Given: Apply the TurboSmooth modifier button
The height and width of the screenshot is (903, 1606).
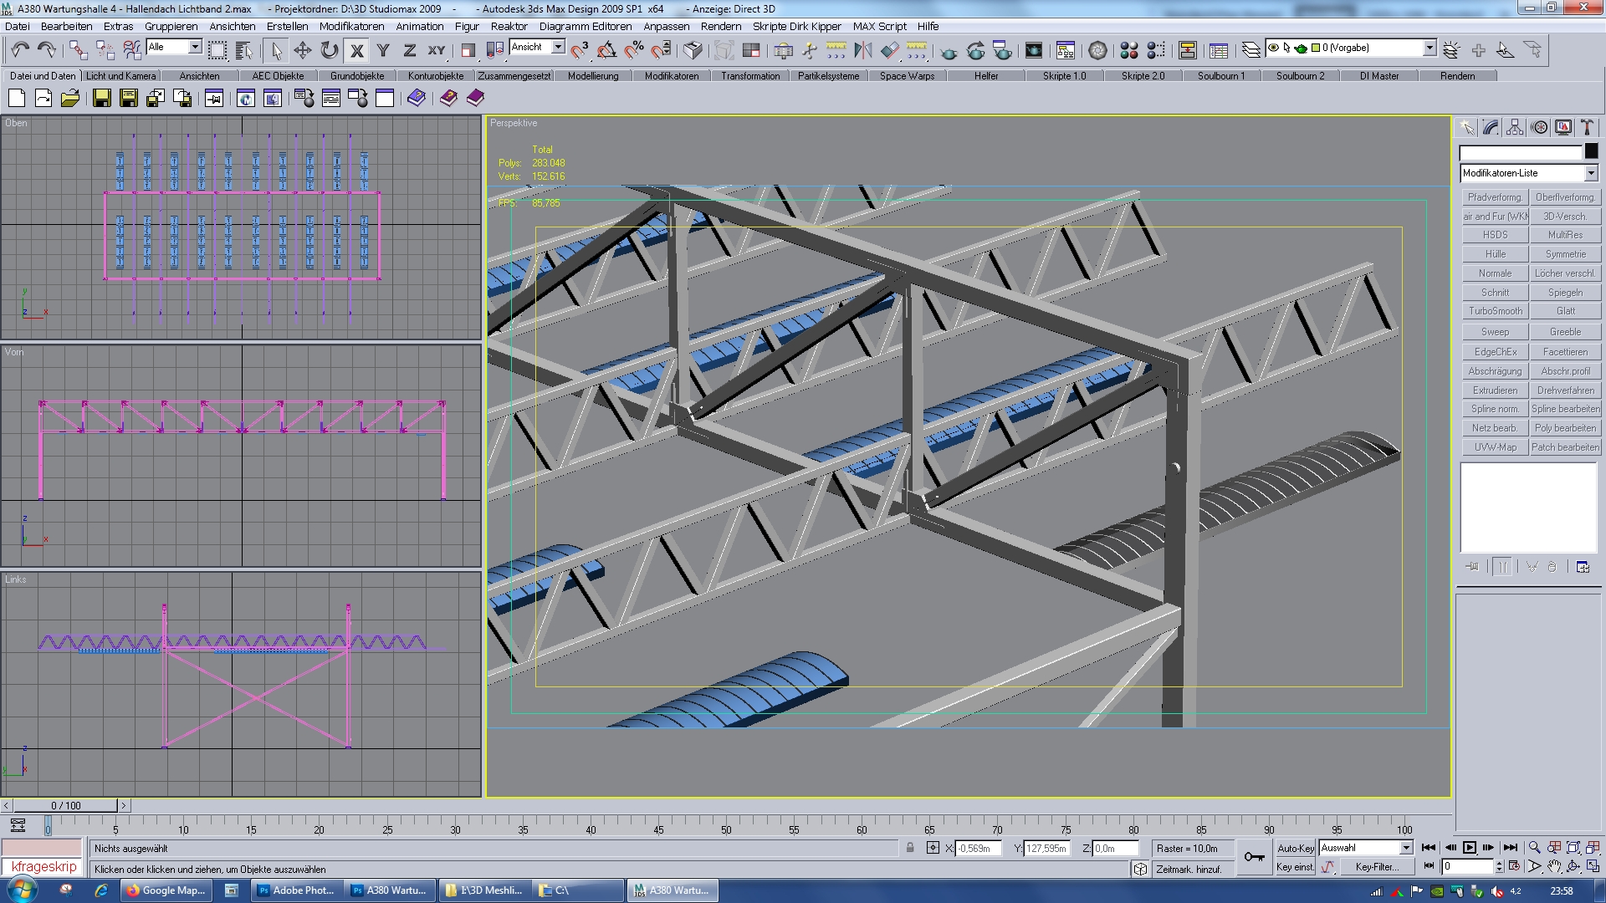Looking at the screenshot, I should 1495,311.
